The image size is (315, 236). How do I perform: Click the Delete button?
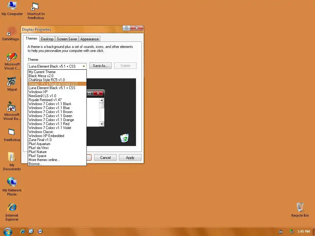click(x=125, y=66)
